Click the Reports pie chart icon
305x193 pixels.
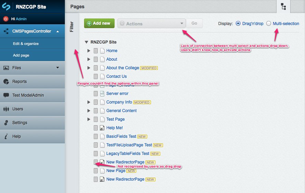6,82
